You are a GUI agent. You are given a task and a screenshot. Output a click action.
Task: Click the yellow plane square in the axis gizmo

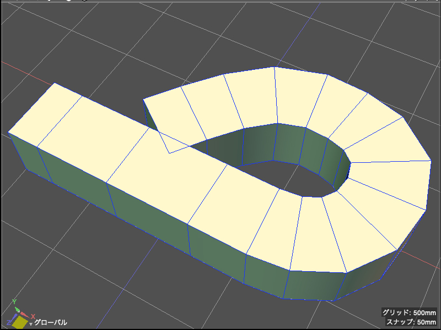(x=20, y=322)
